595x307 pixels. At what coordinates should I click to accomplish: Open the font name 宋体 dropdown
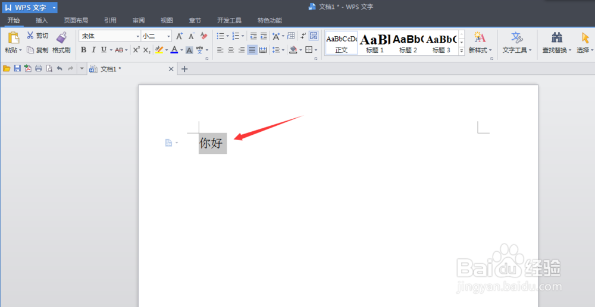pyautogui.click(x=138, y=36)
